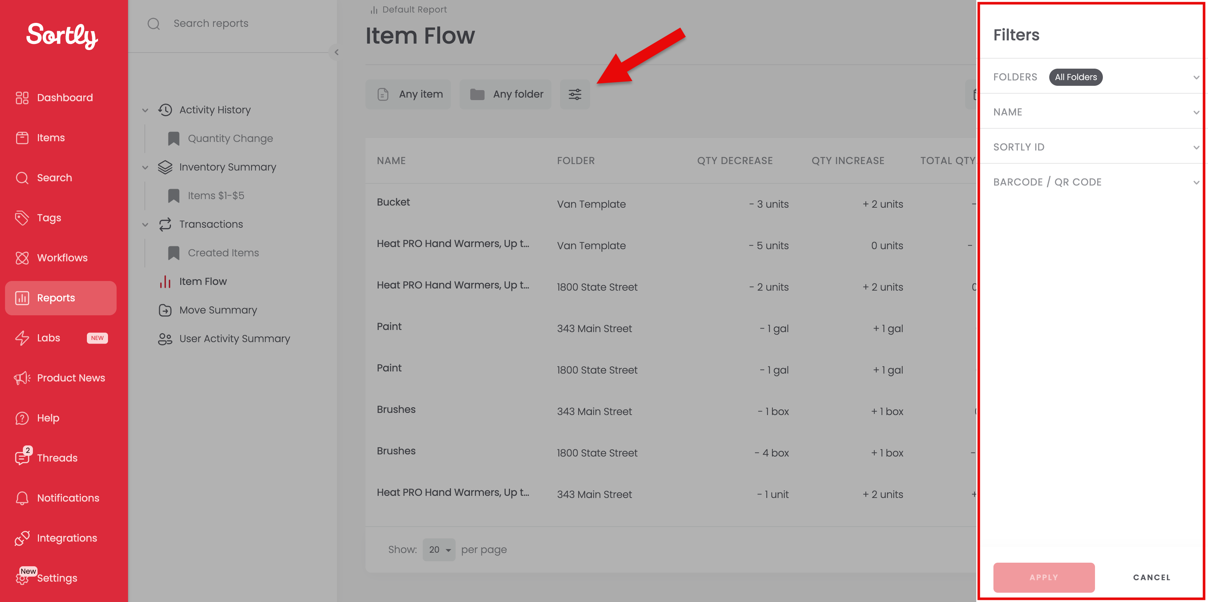The image size is (1208, 602).
Task: Click the Item Flow bar chart icon
Action: tap(165, 281)
